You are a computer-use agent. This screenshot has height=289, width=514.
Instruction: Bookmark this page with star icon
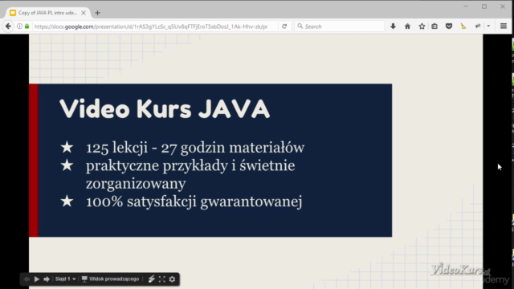pyautogui.click(x=422, y=26)
